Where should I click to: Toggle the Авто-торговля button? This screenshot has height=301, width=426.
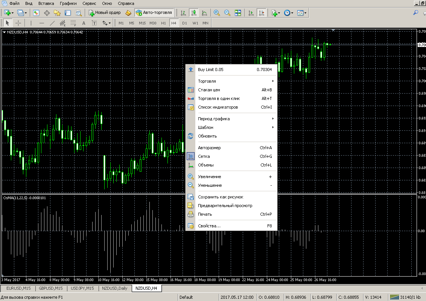click(154, 12)
